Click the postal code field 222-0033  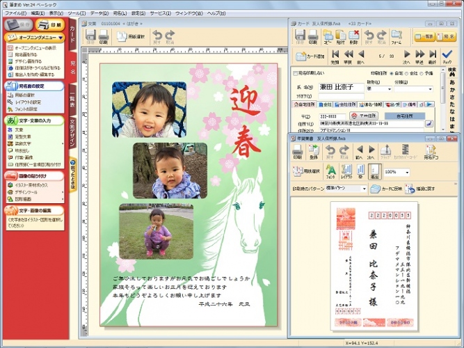[x=332, y=116]
